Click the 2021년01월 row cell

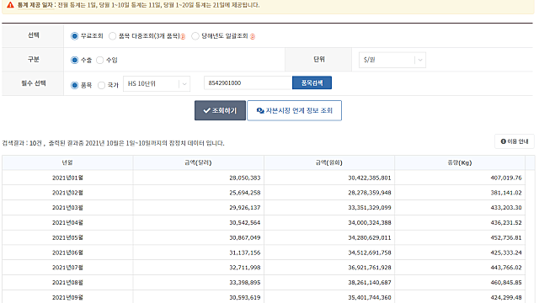click(x=67, y=178)
